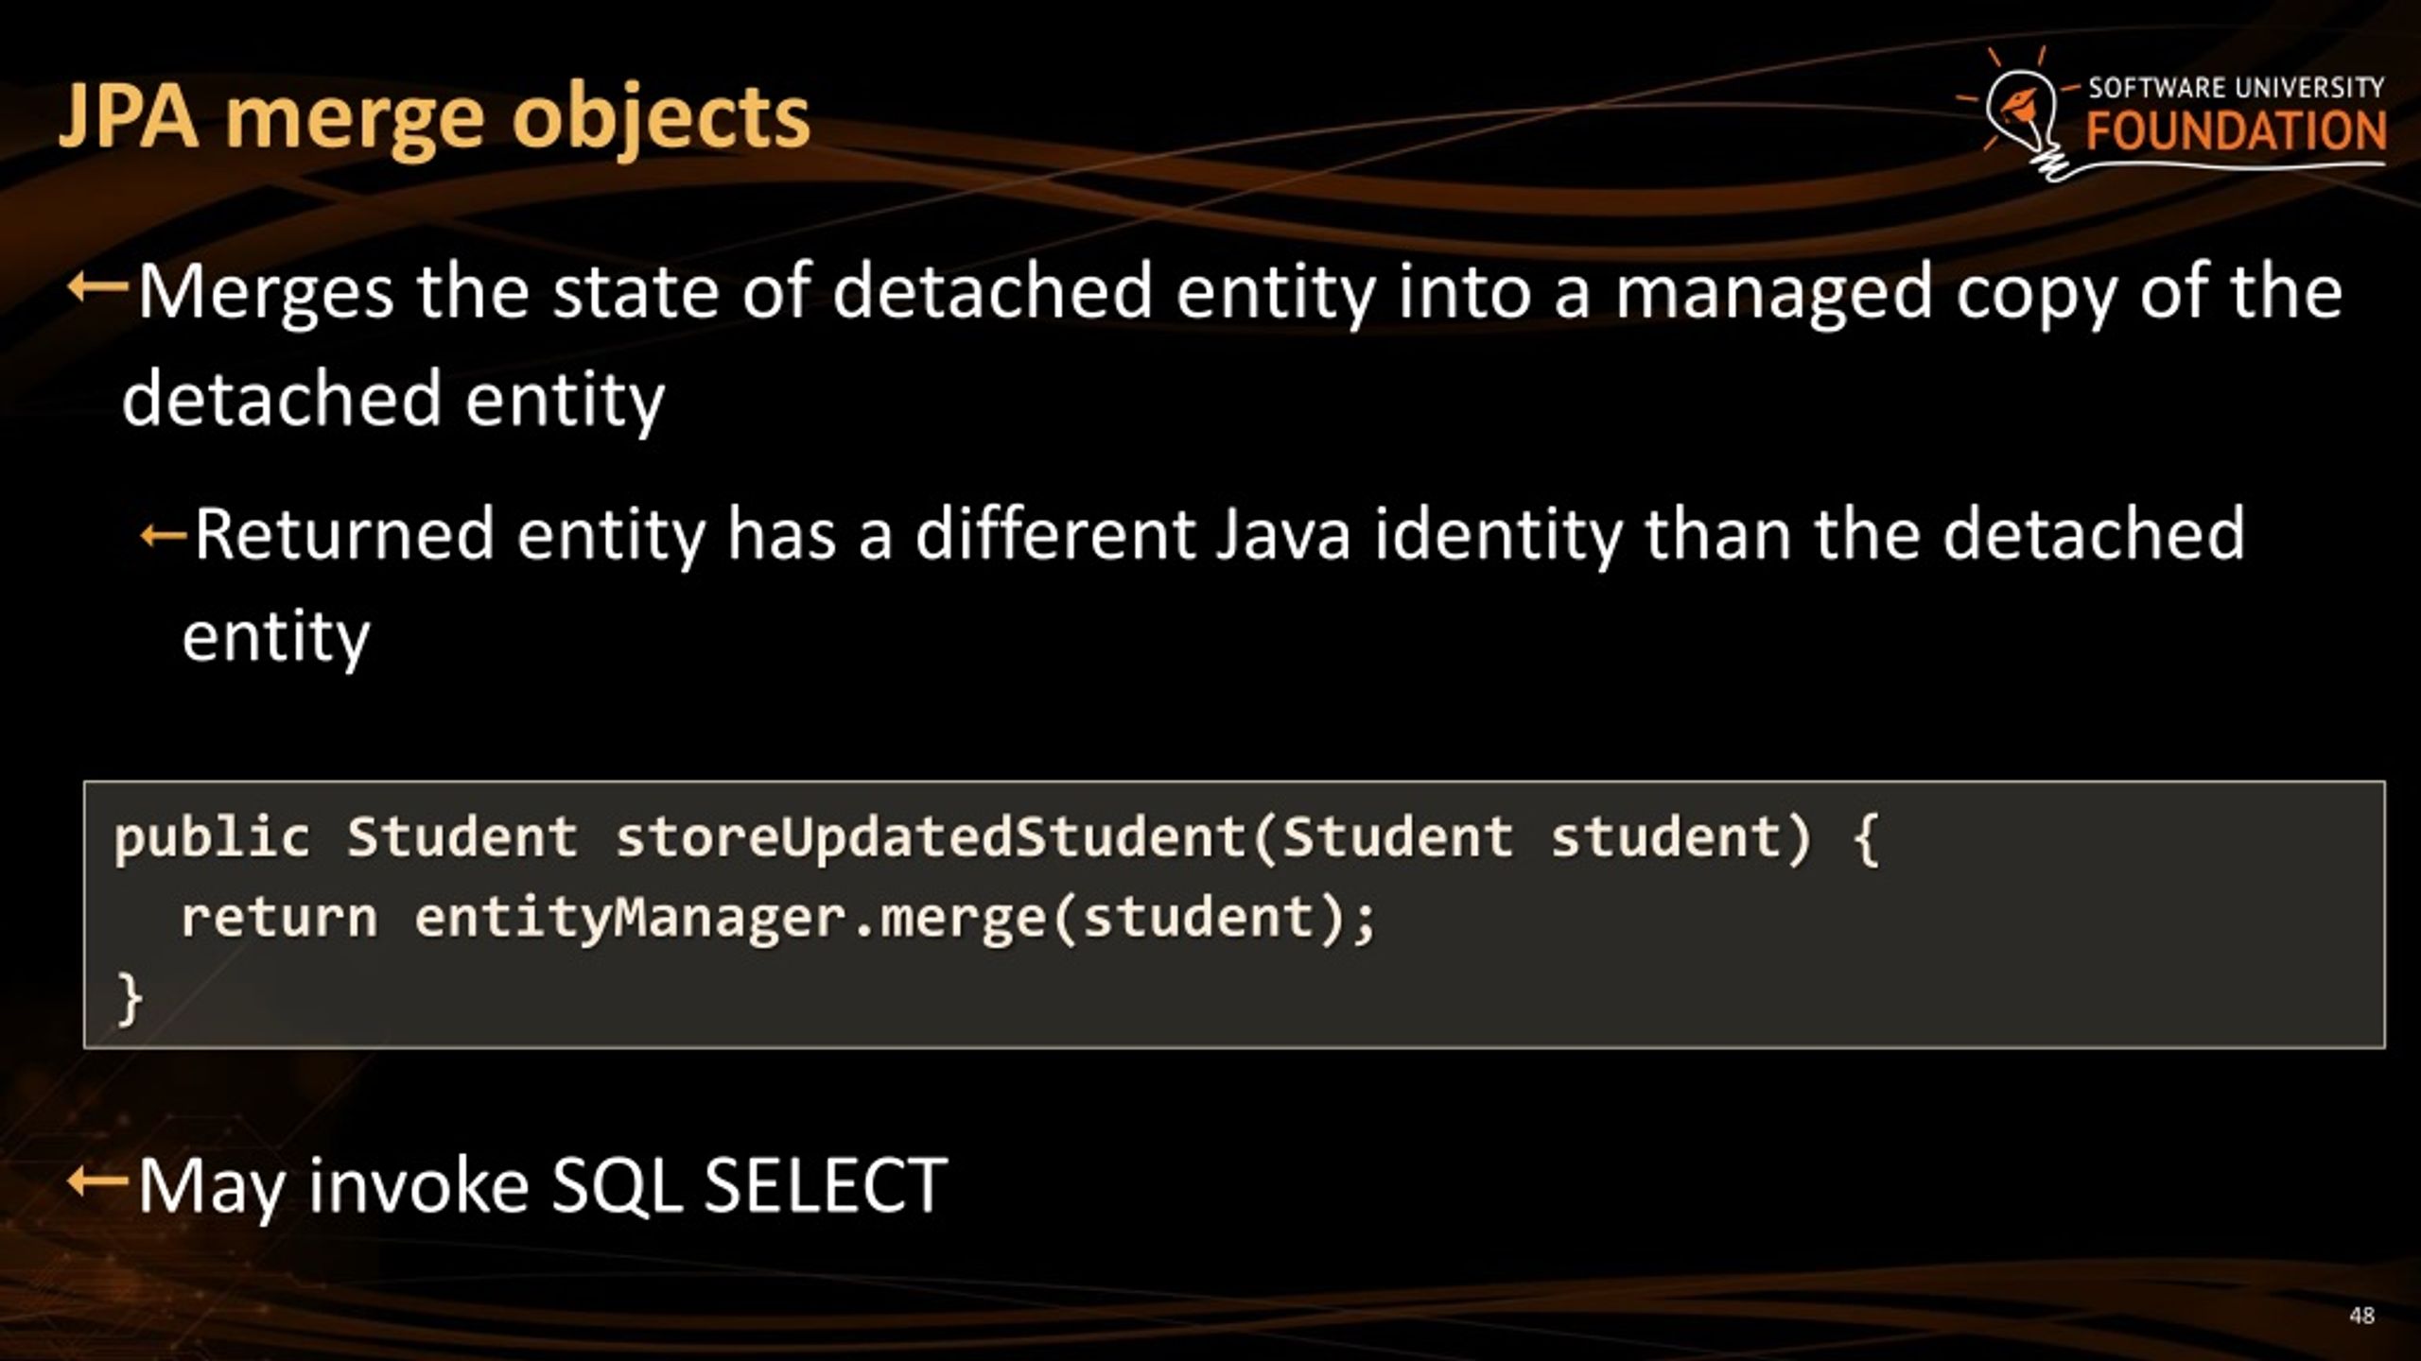
Task: Click the closing brace in the code block
Action: pyautogui.click(x=130, y=998)
